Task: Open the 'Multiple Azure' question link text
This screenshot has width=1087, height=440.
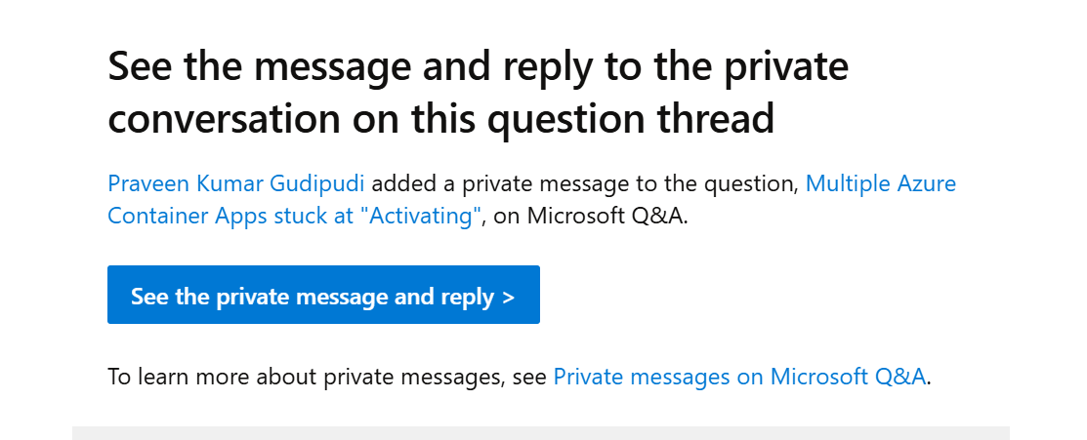Action: click(x=881, y=184)
